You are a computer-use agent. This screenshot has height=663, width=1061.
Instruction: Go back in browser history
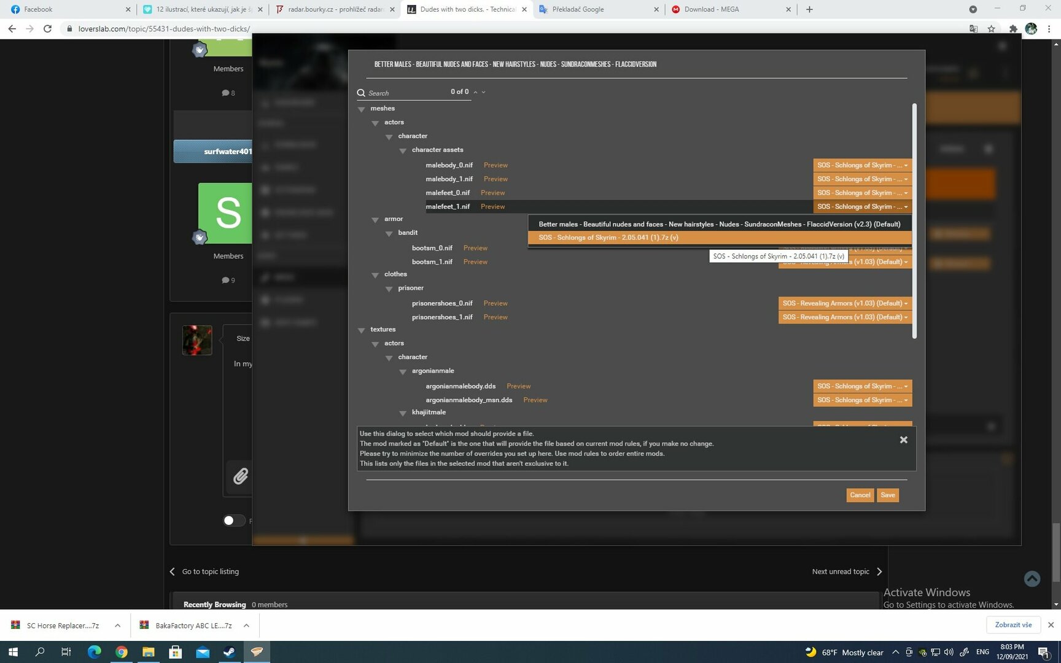[x=12, y=28]
